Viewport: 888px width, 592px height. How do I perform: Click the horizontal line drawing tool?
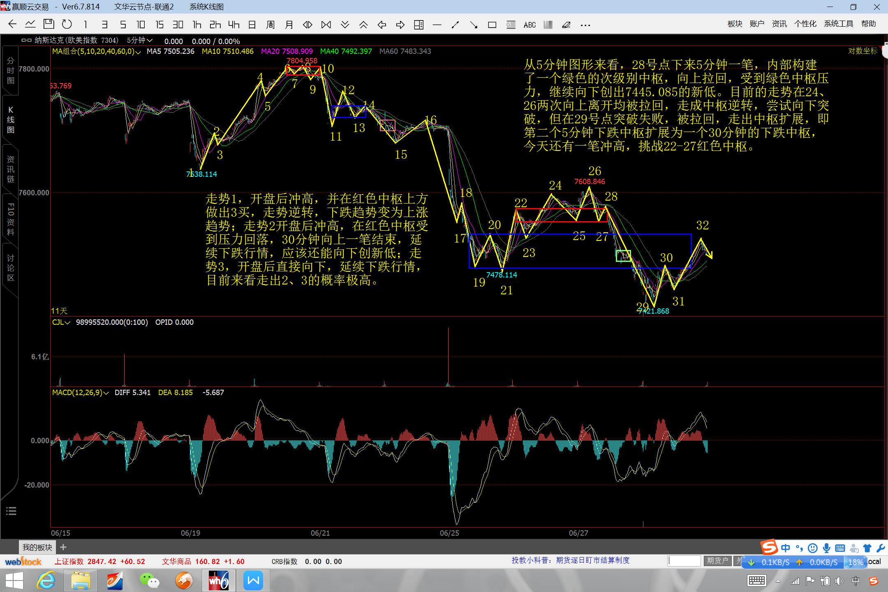(x=437, y=25)
